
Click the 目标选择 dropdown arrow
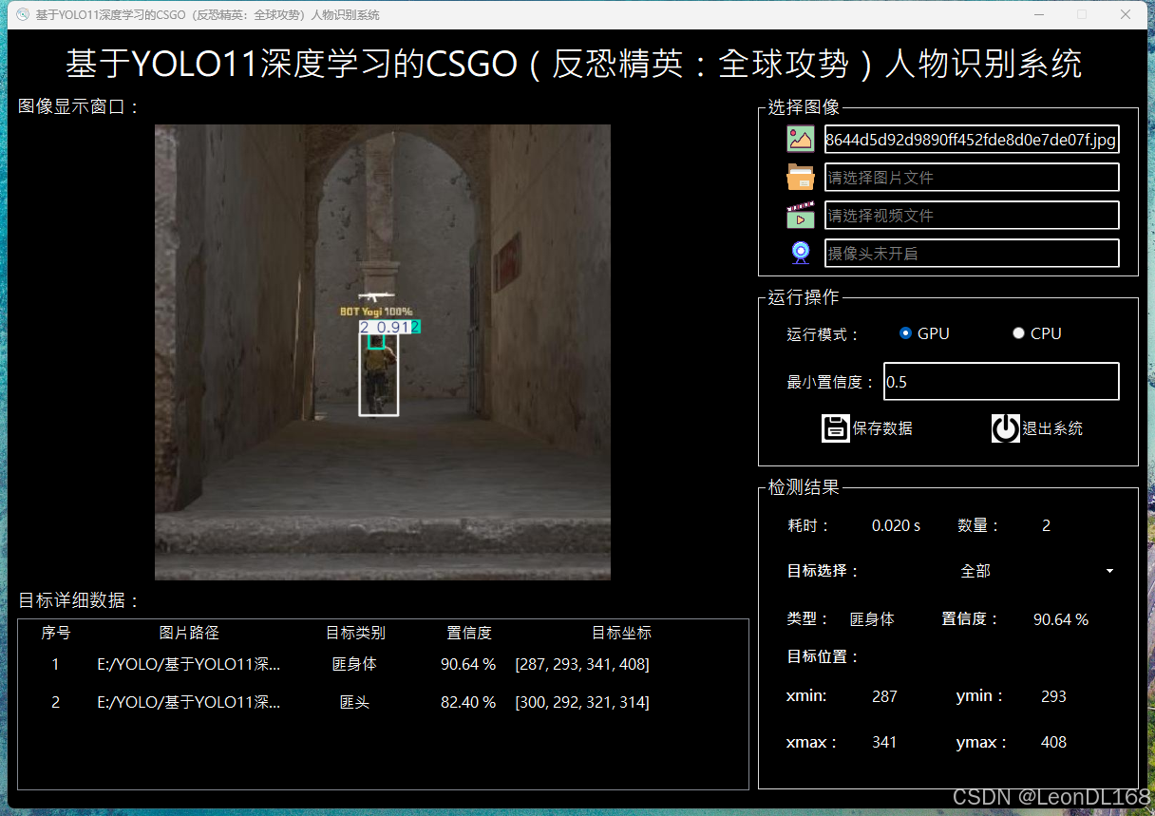[x=1109, y=571]
